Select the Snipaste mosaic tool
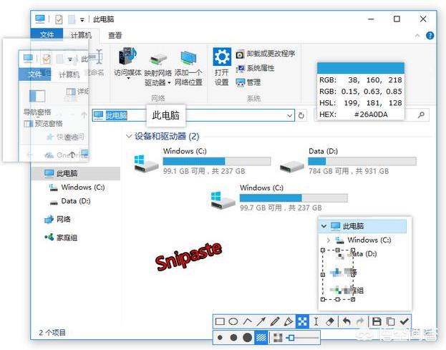446x350 pixels. [302, 321]
